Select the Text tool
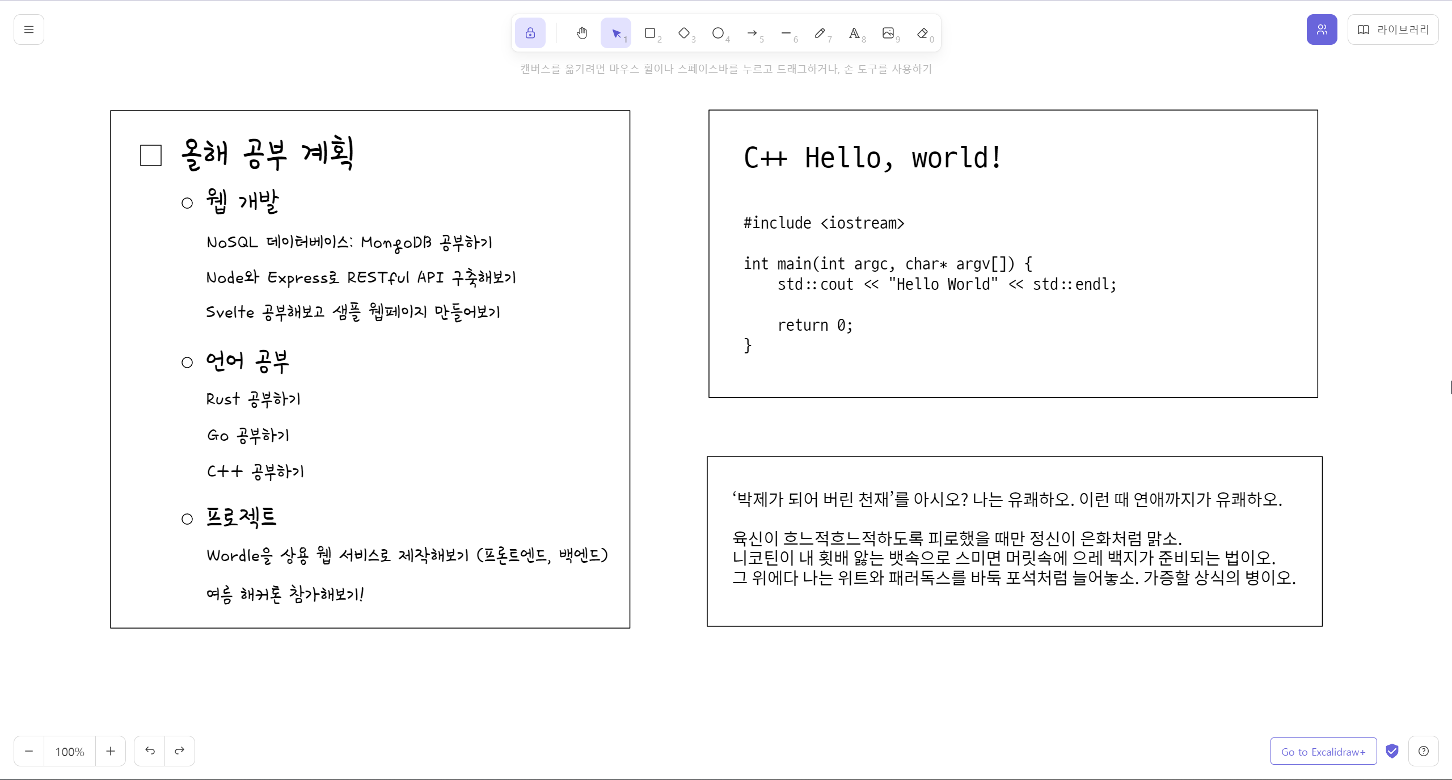1452x780 pixels. [x=855, y=33]
